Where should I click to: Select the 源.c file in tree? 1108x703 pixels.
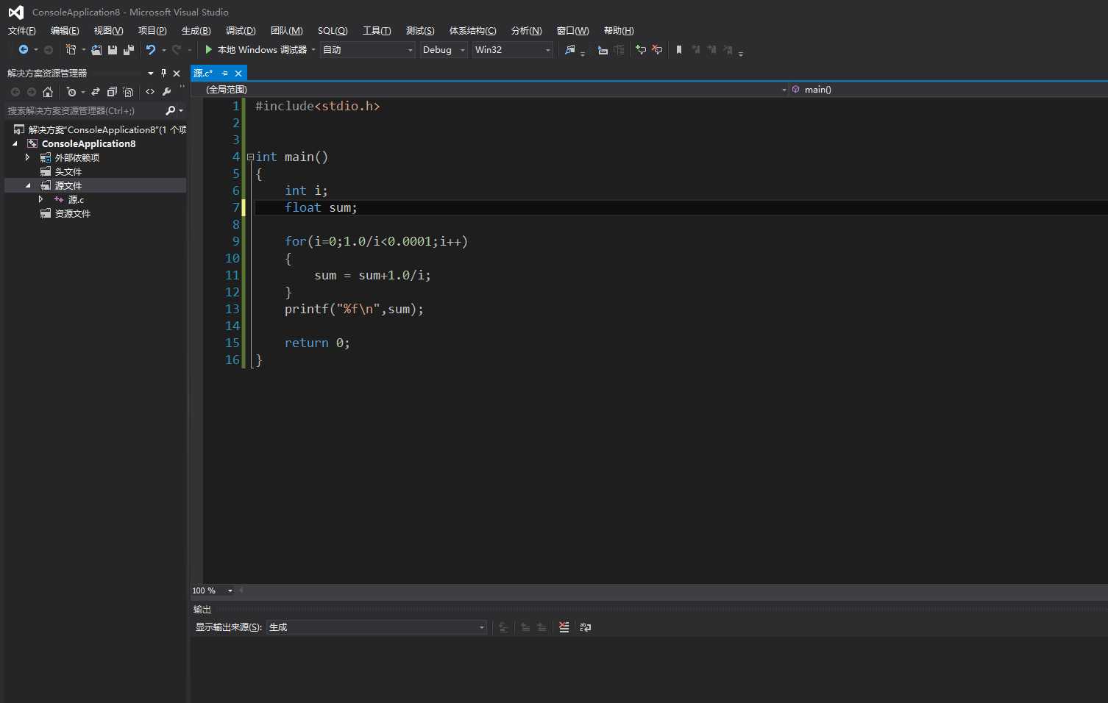(76, 199)
